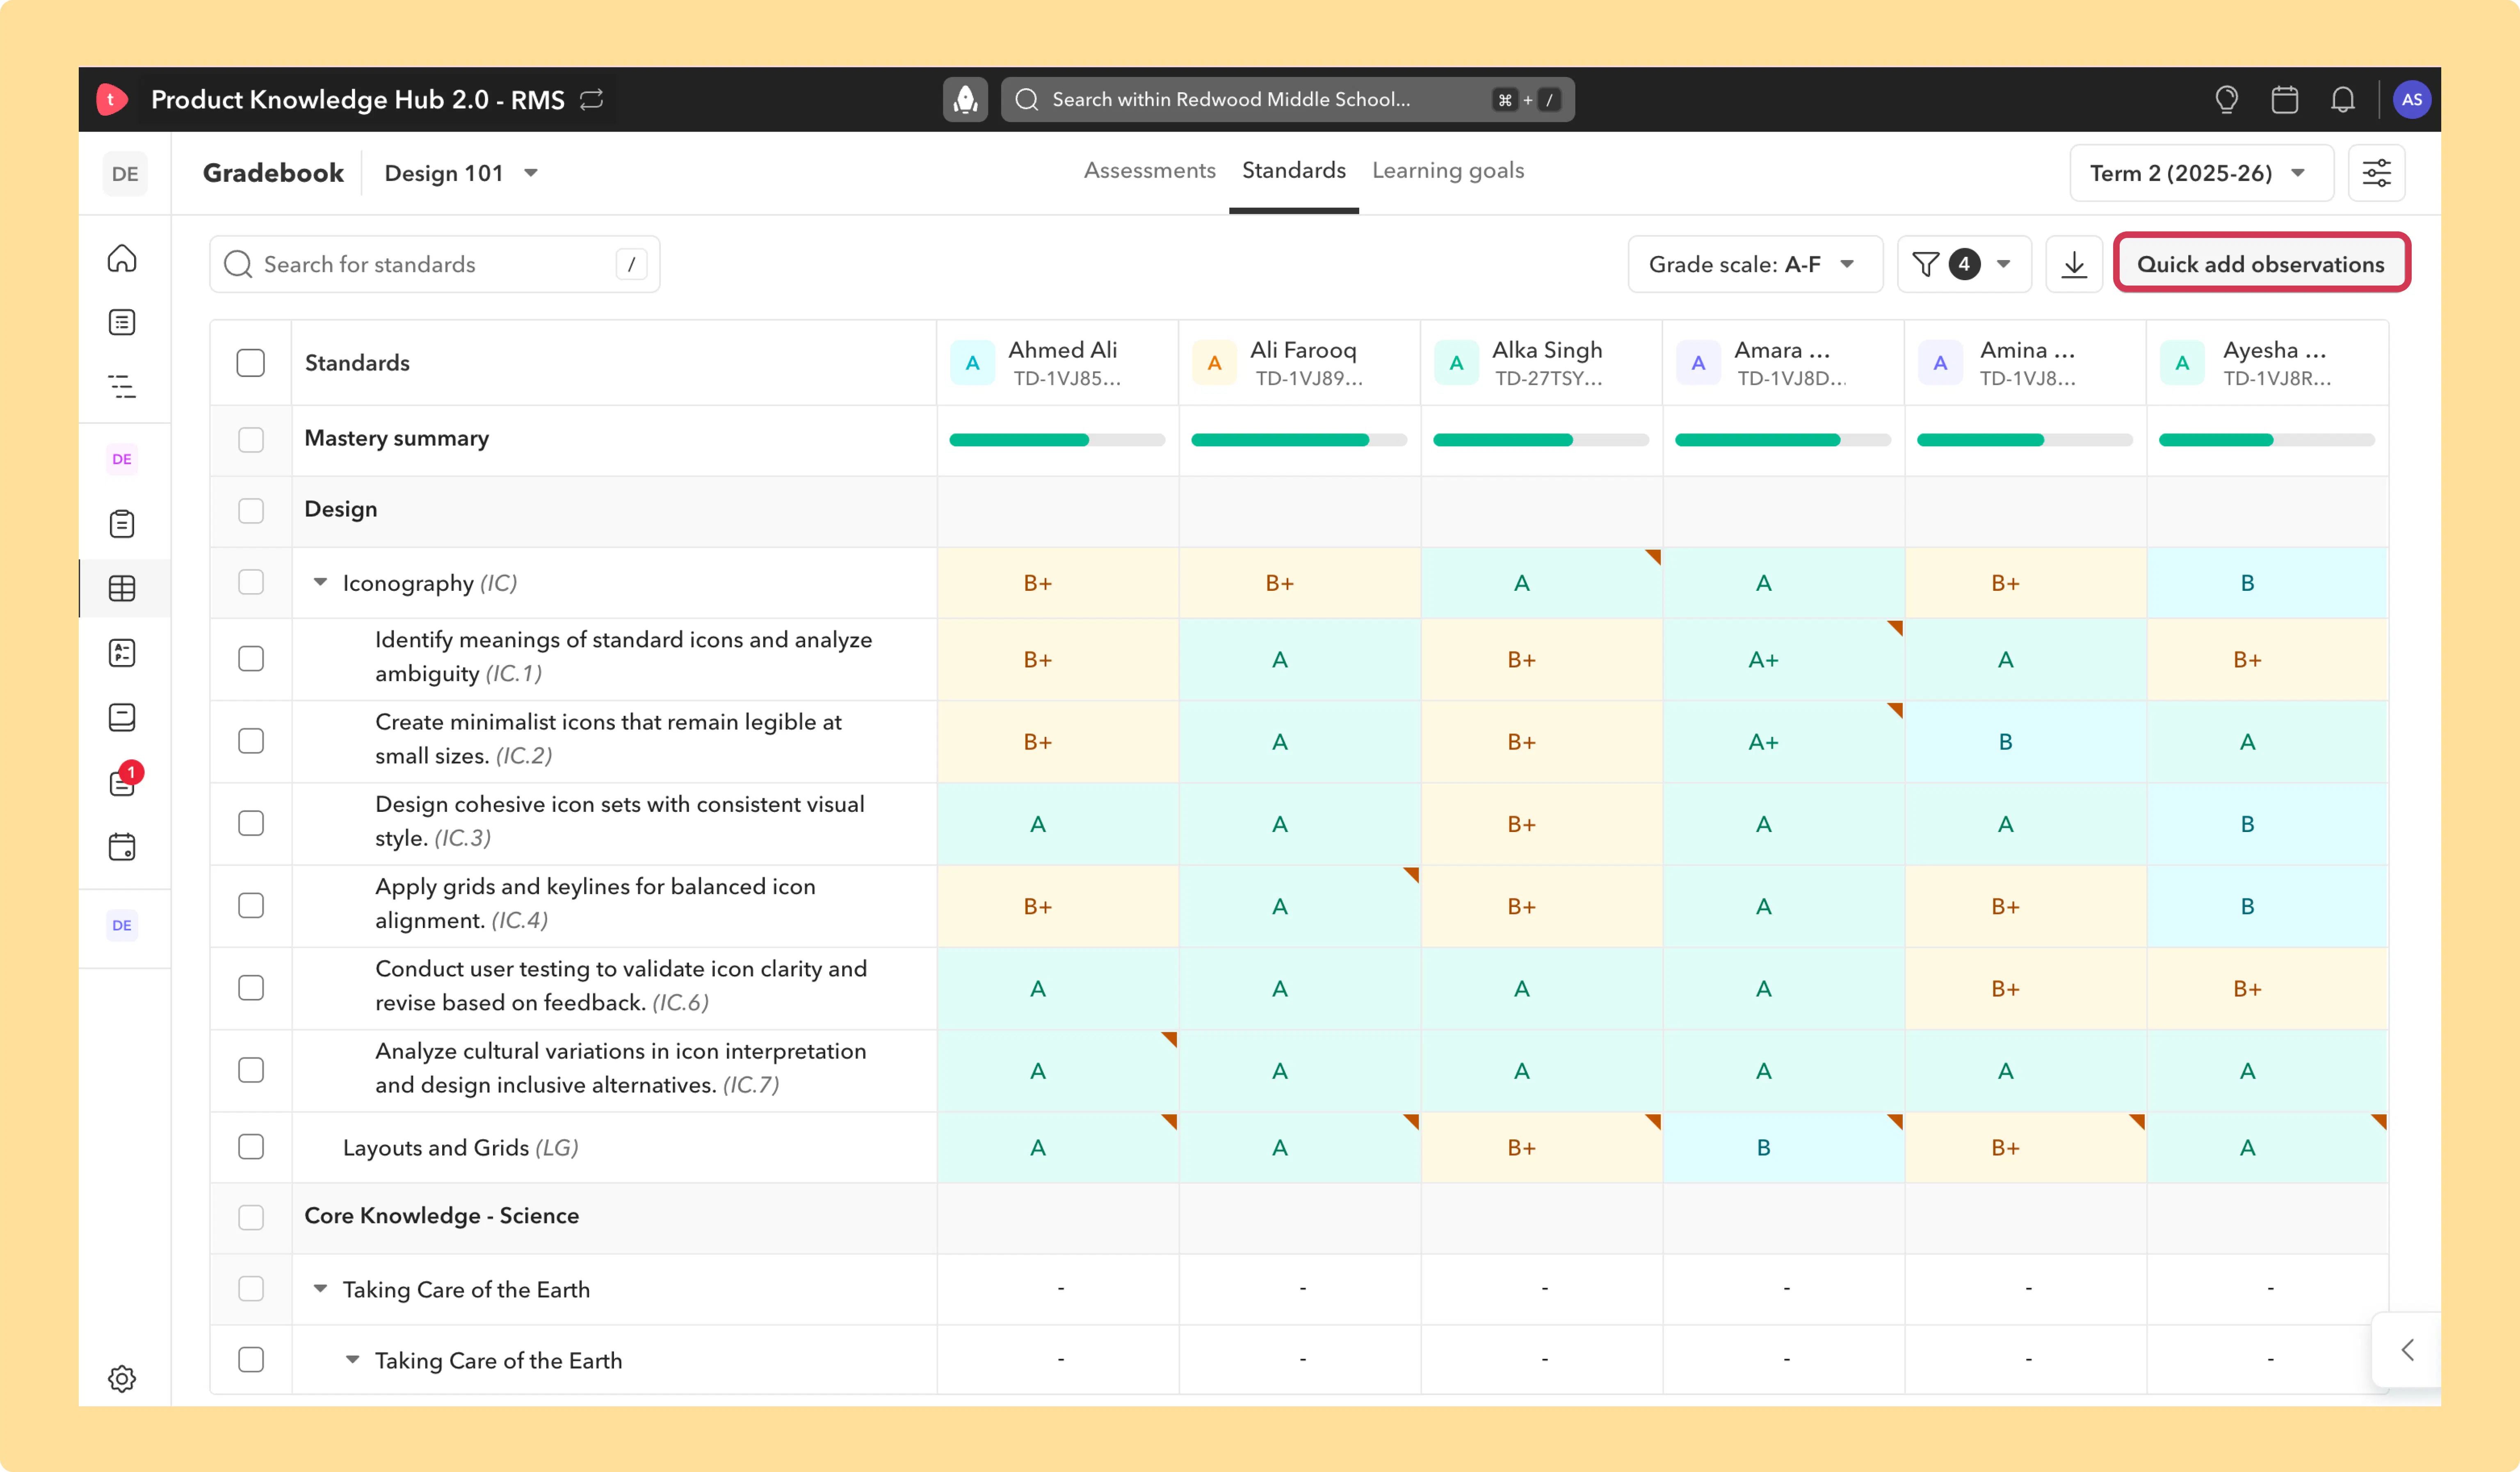2520x1472 pixels.
Task: Select the gradebook grid icon in sidebar
Action: click(x=122, y=588)
